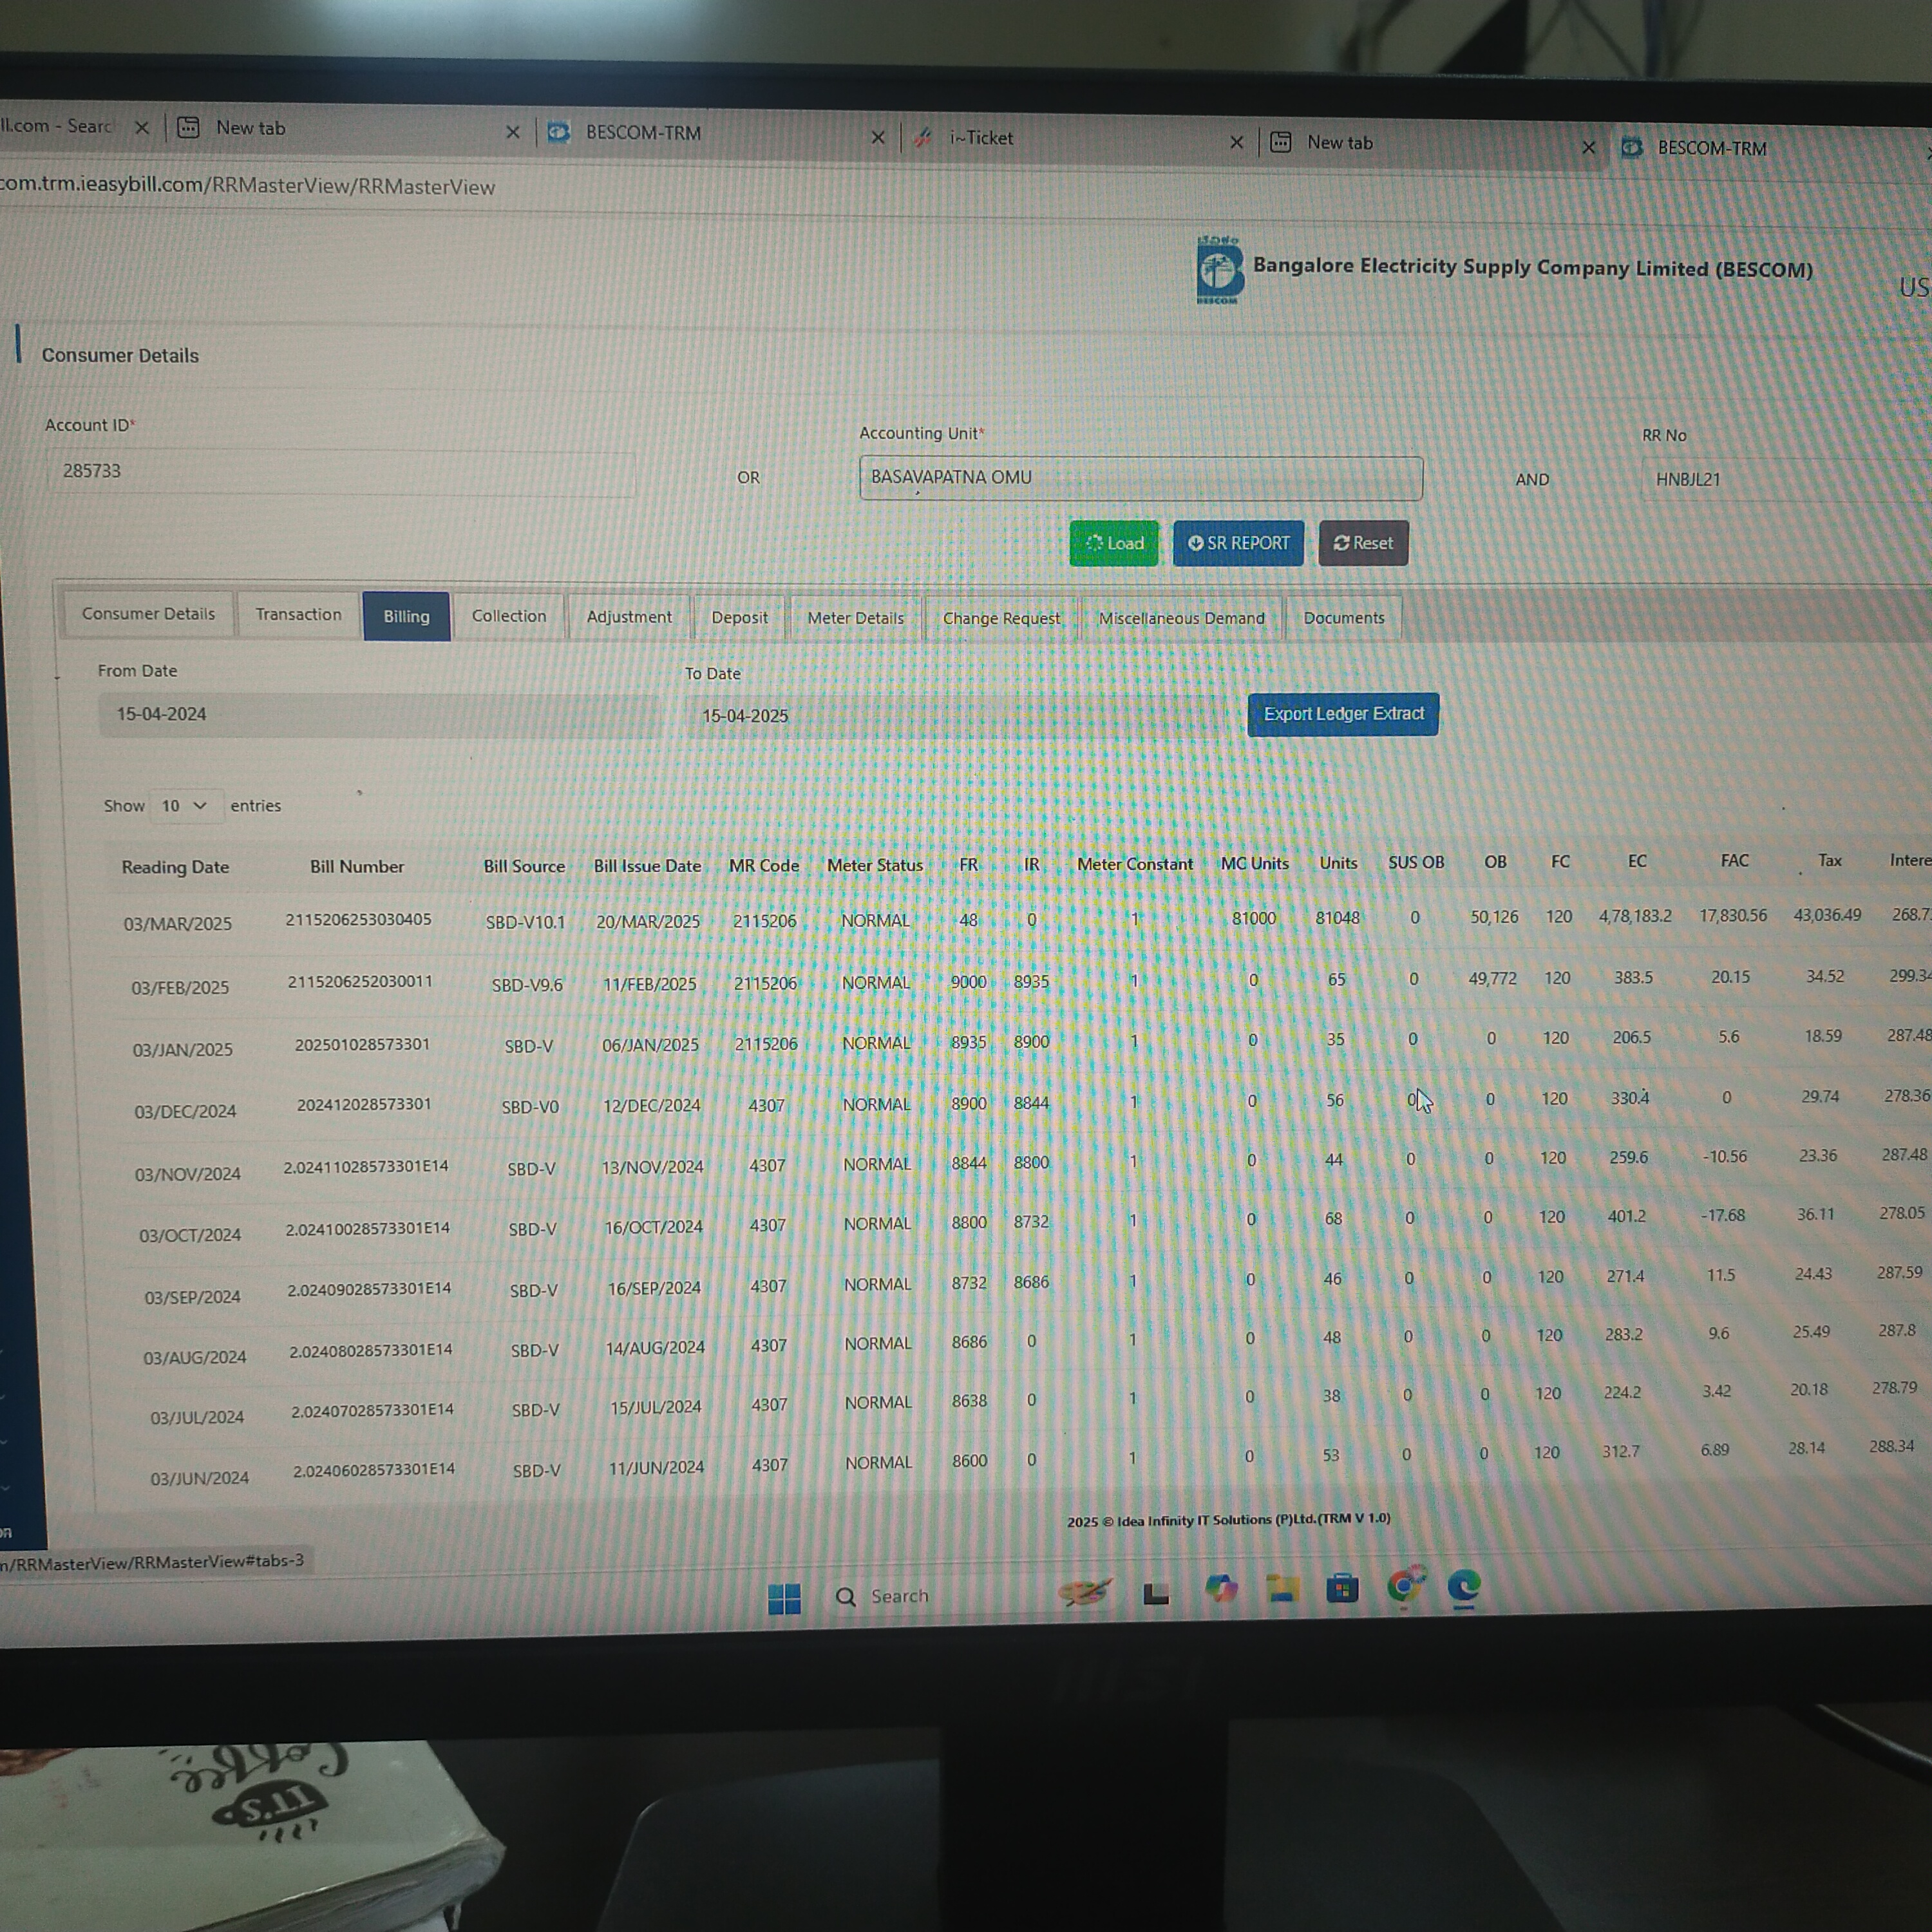
Task: Click the Tax amount 43,036.49
Action: click(1827, 915)
